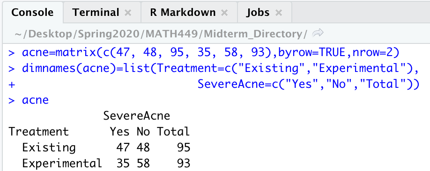Click the SevereAcne header in the output
Image resolution: width=430 pixels, height=171 pixels.
tap(137, 116)
